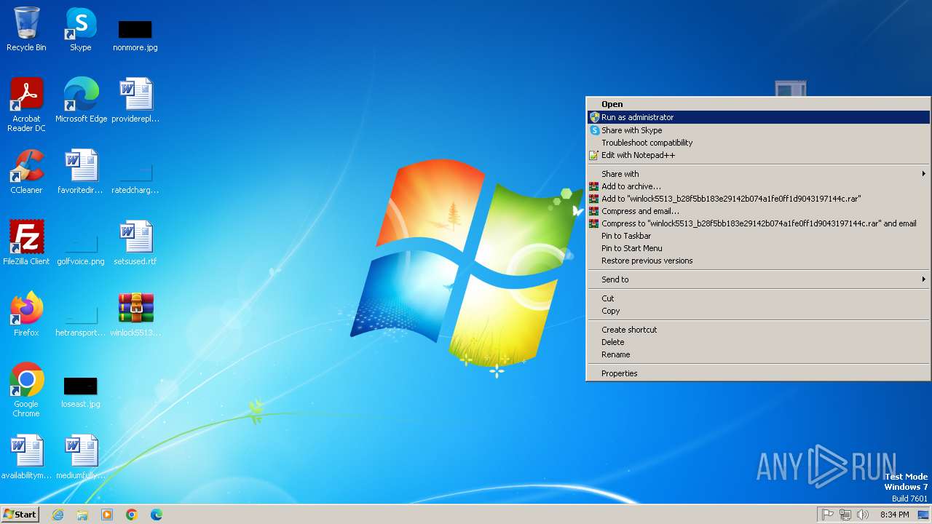Show the clock reading 8:34 PM
Viewport: 932px width, 524px height.
(x=894, y=515)
